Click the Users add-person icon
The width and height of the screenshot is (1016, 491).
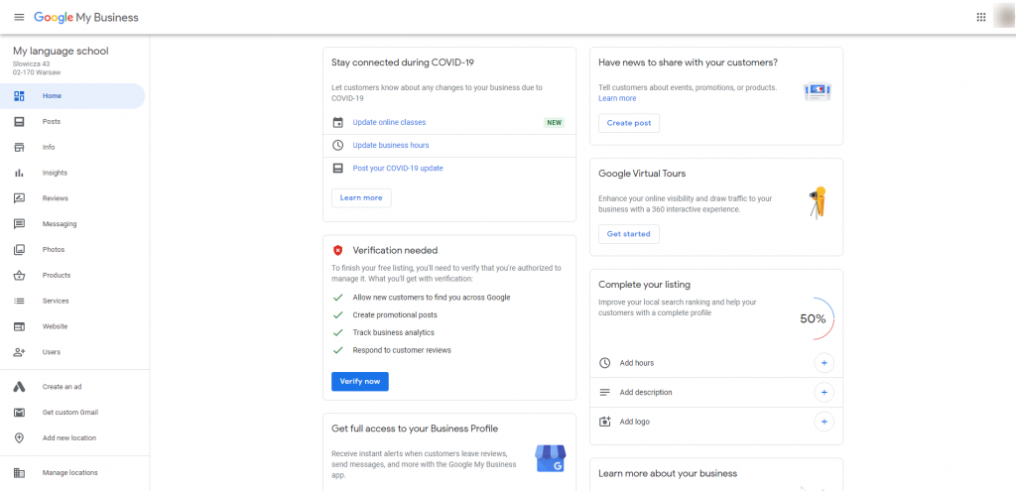tap(19, 352)
